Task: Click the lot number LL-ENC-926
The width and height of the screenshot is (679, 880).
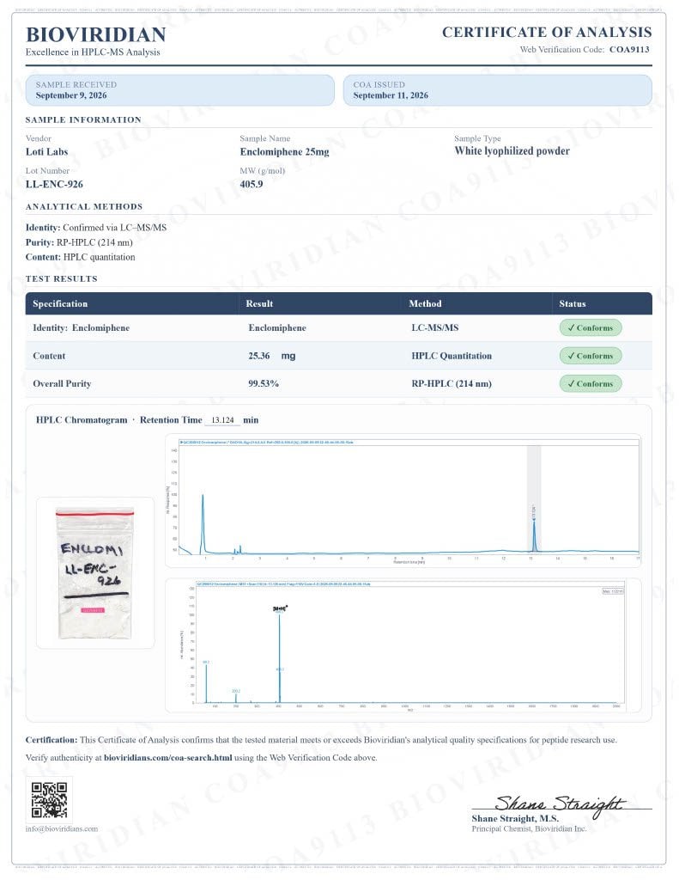Action: click(54, 184)
